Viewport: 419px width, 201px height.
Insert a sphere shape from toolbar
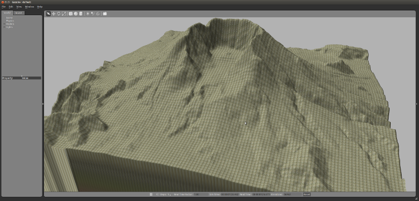pyautogui.click(x=76, y=14)
